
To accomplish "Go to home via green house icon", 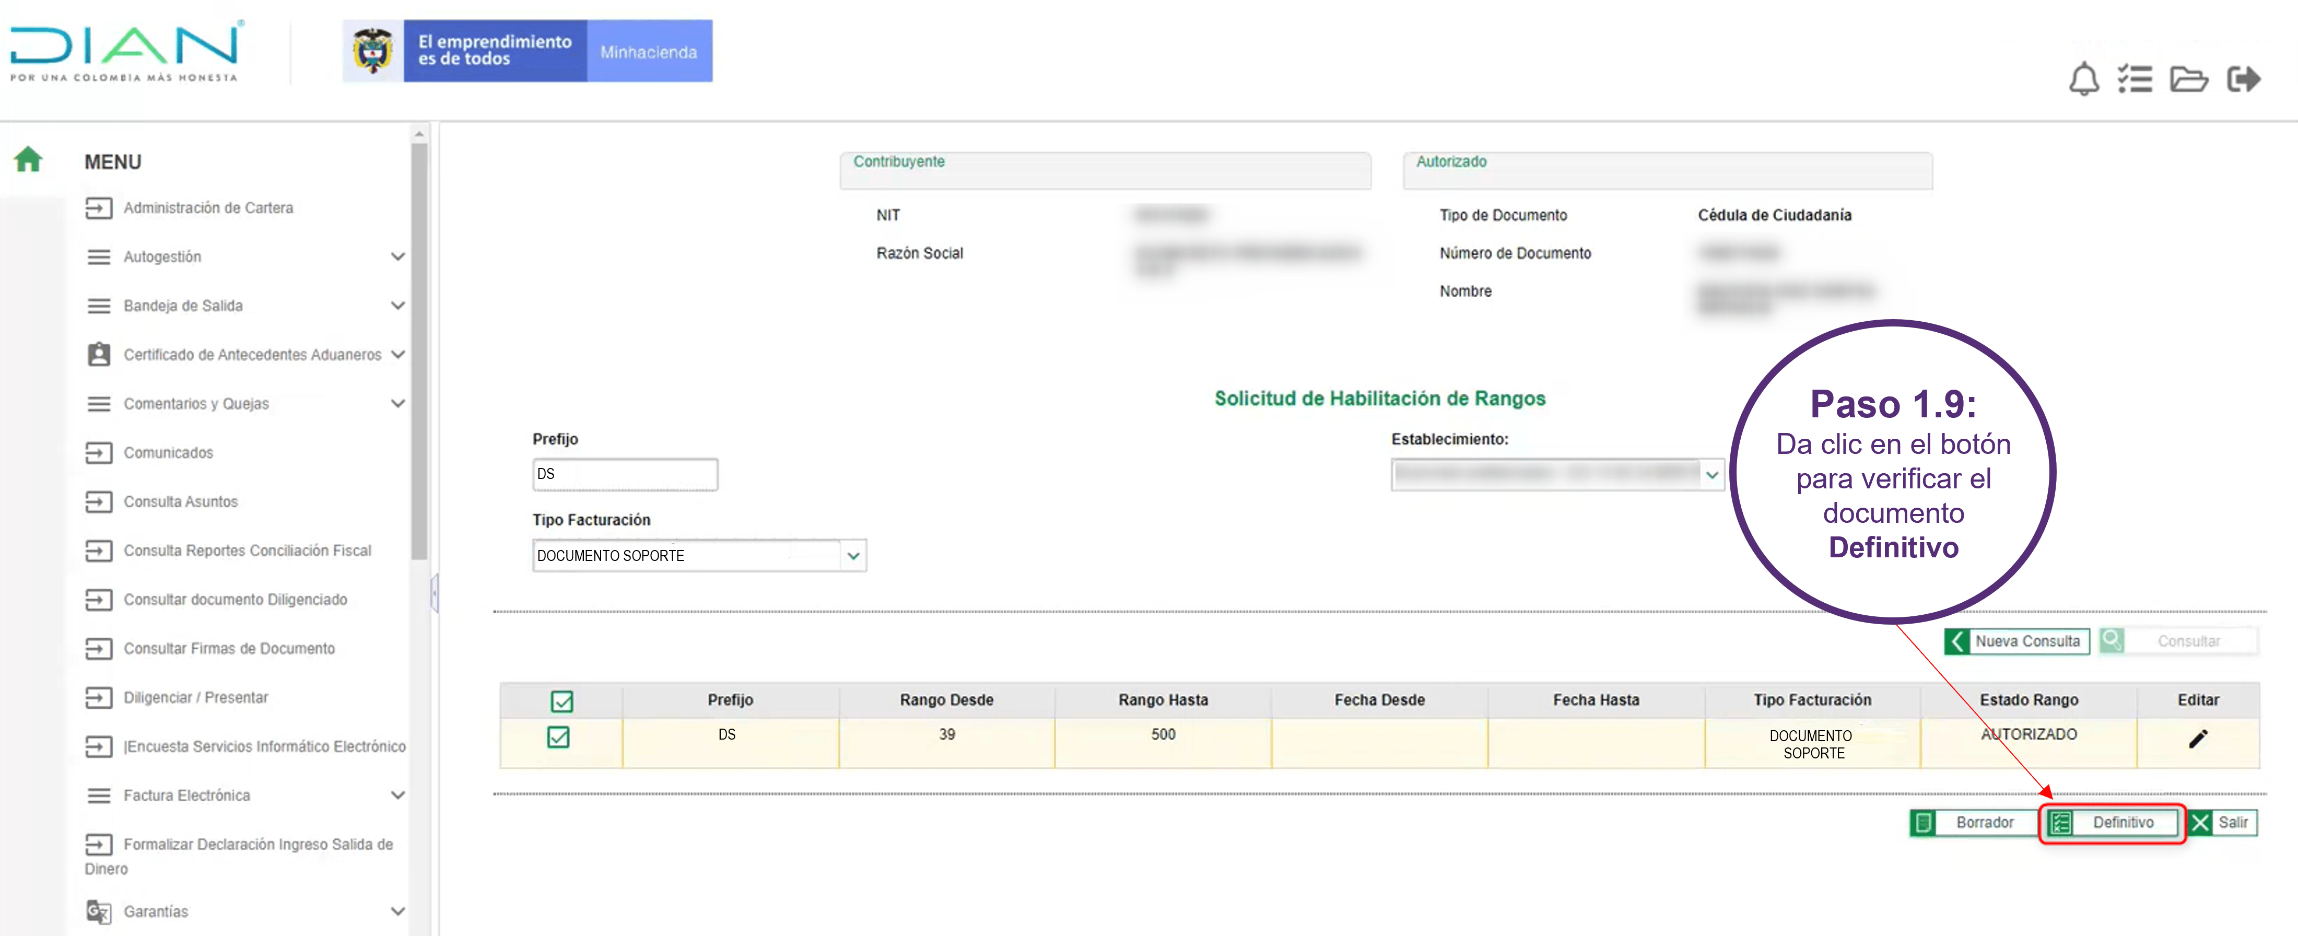I will coord(28,160).
